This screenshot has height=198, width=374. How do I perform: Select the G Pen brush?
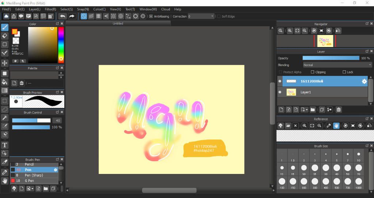tap(34, 180)
